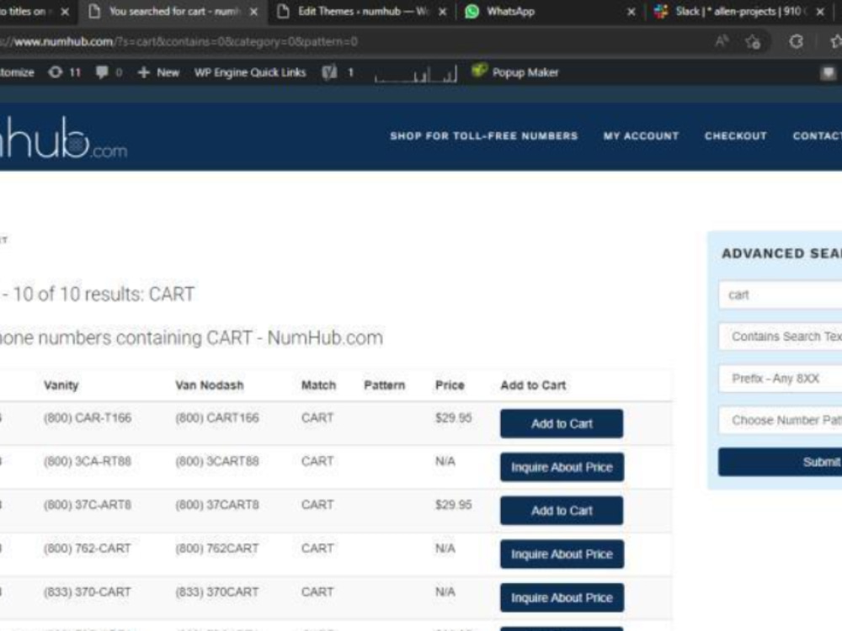Click the New plus item in admin bar
Screen dimensions: 842x631
158,72
